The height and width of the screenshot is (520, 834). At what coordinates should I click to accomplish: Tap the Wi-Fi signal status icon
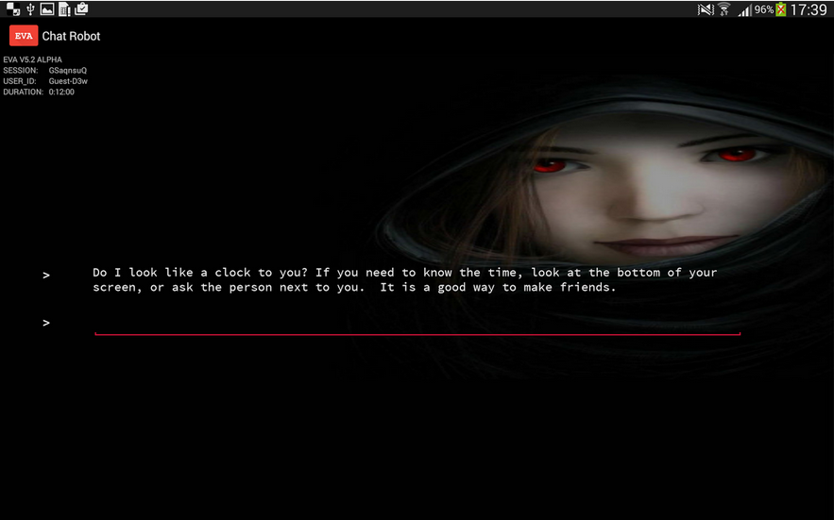point(723,9)
